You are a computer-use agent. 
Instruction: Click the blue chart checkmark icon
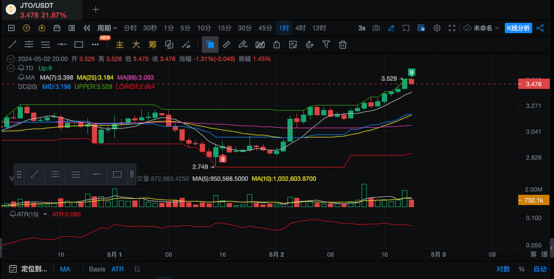421,28
